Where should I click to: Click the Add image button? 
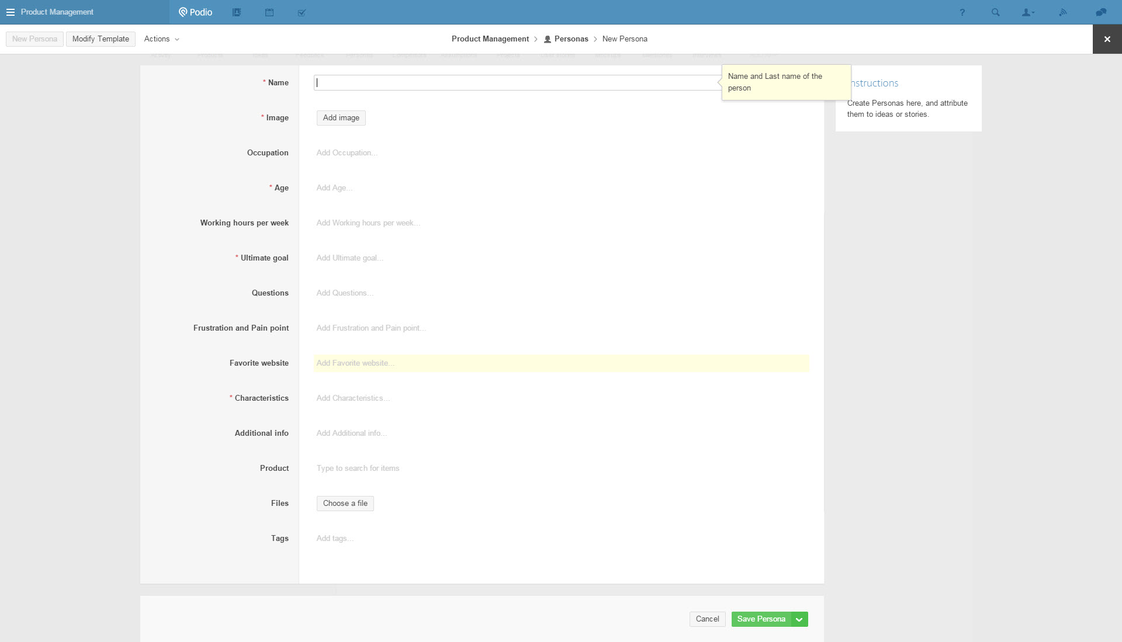pyautogui.click(x=341, y=118)
